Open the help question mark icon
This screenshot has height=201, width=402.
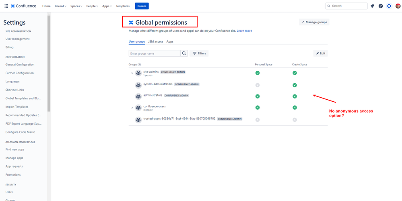click(381, 6)
